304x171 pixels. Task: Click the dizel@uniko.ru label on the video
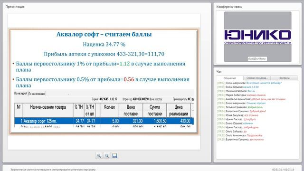point(257,58)
